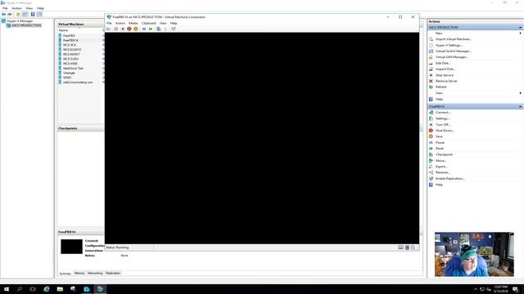Switch to Replication tab in details pane
The width and height of the screenshot is (524, 294).
[113, 274]
